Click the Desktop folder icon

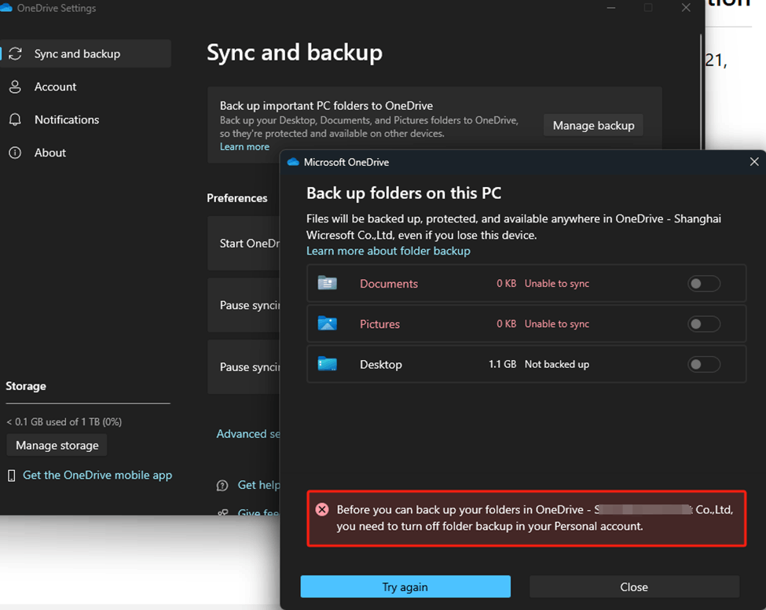point(328,364)
